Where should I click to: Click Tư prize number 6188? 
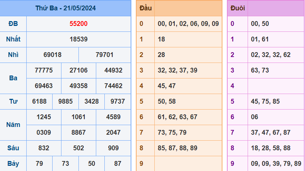(x=40, y=101)
